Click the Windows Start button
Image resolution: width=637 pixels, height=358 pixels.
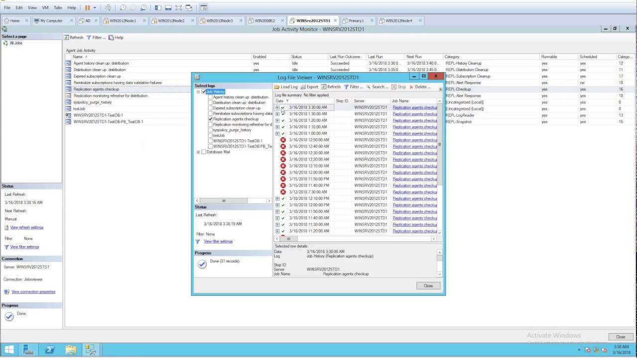coord(9,350)
